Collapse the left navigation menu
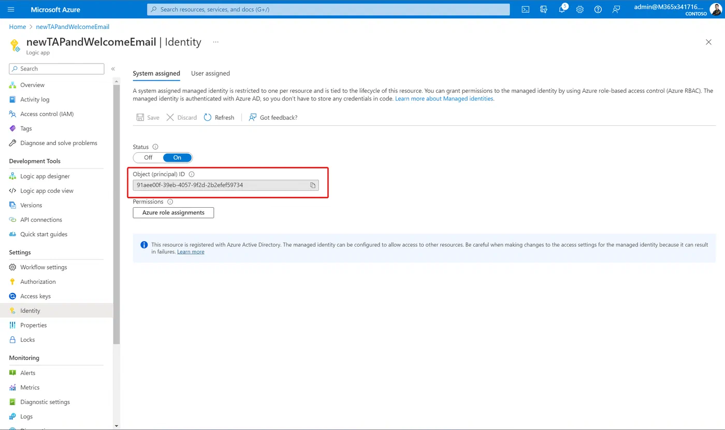 pyautogui.click(x=113, y=68)
